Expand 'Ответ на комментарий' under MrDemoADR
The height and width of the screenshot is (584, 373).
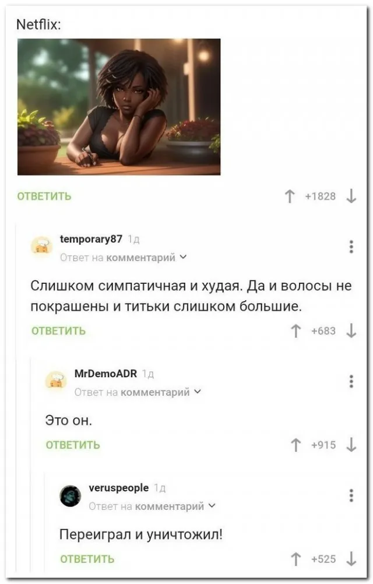[x=138, y=392]
